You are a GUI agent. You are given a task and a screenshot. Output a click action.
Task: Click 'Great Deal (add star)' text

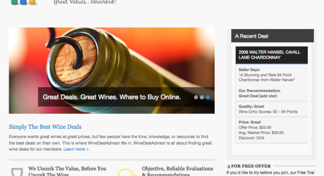click(258, 96)
